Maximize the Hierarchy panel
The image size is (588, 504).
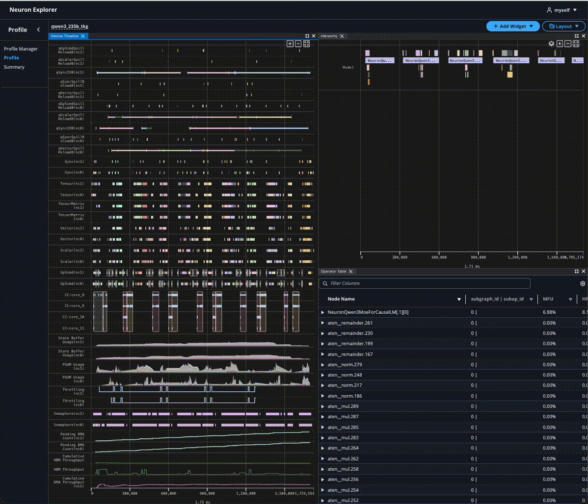576,36
